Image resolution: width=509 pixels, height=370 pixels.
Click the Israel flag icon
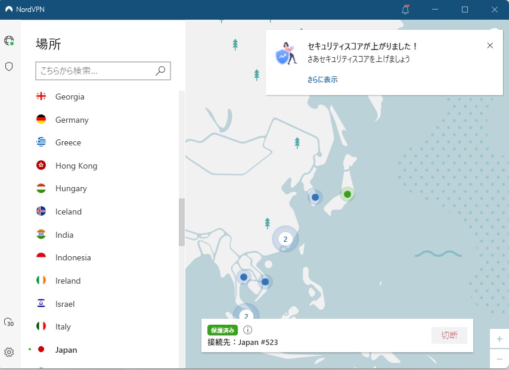coord(41,303)
